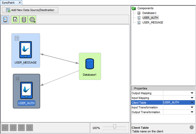Click the database cylinder toolbar icon

pyautogui.click(x=24, y=19)
